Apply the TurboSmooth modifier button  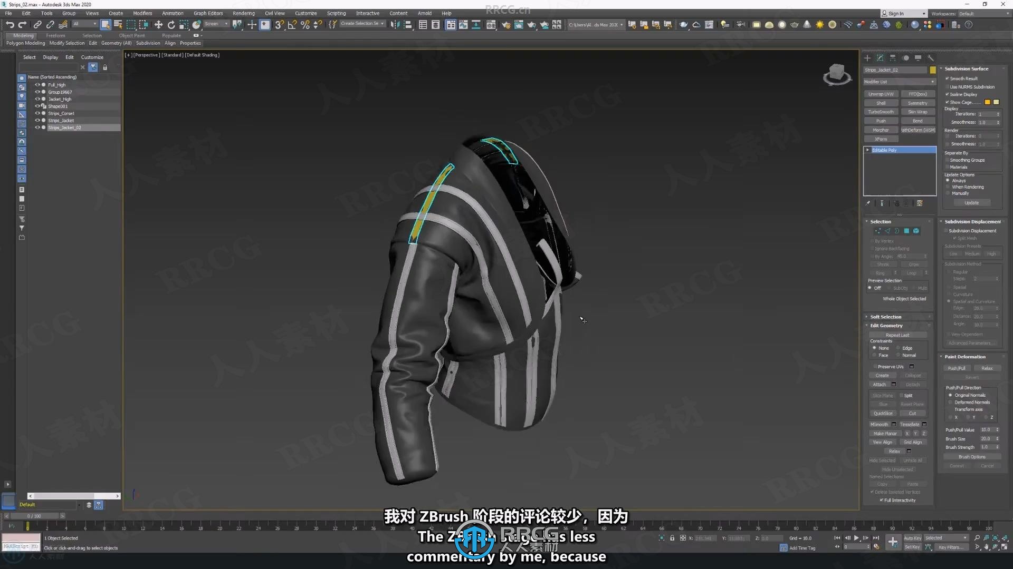click(881, 112)
